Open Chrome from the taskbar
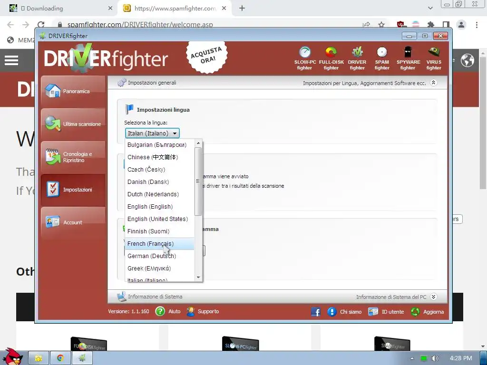487x365 pixels. coord(60,358)
